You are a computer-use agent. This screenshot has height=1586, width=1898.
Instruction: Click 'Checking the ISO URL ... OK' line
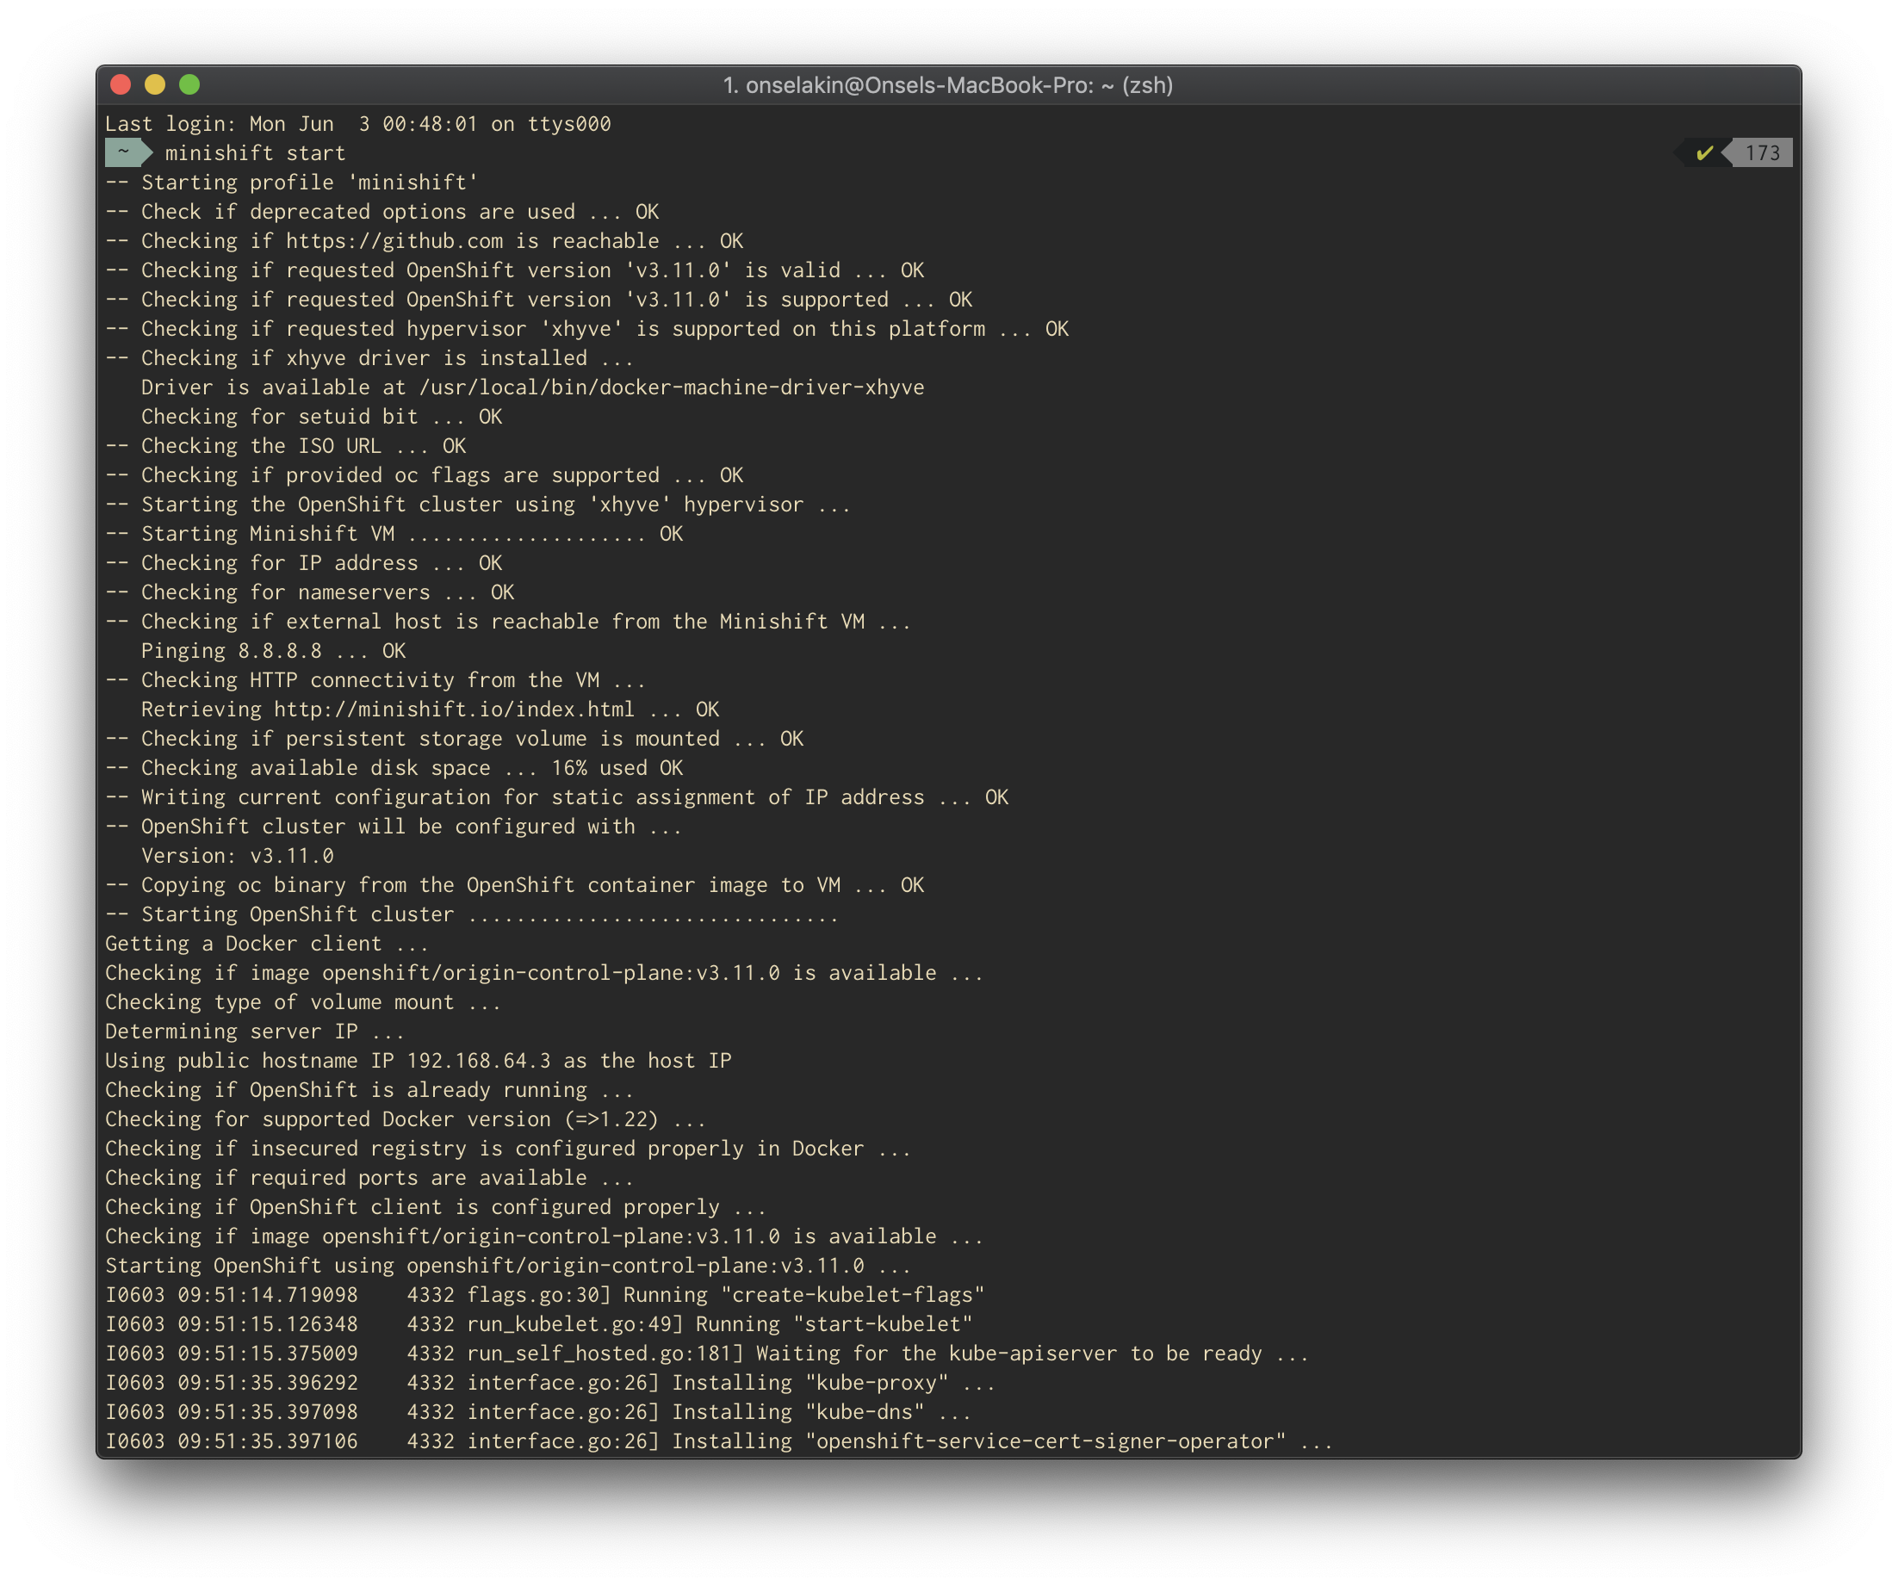coord(286,445)
